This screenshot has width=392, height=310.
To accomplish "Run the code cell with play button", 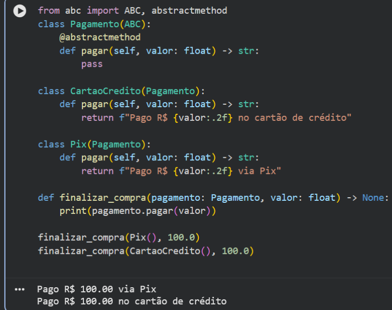I will click(x=19, y=11).
